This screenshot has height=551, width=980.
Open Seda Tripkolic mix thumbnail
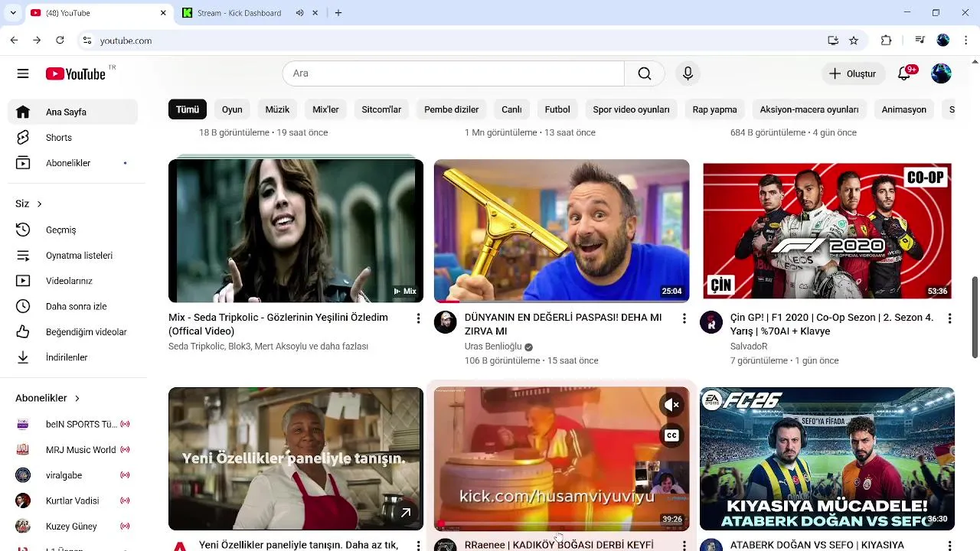(x=296, y=230)
